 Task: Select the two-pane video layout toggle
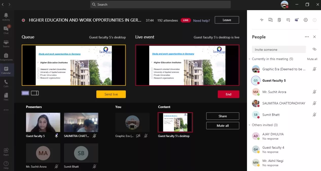[35, 93]
